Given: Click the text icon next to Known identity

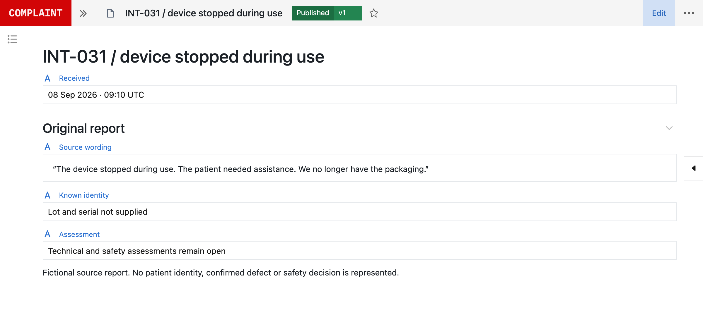Looking at the screenshot, I should pyautogui.click(x=47, y=195).
